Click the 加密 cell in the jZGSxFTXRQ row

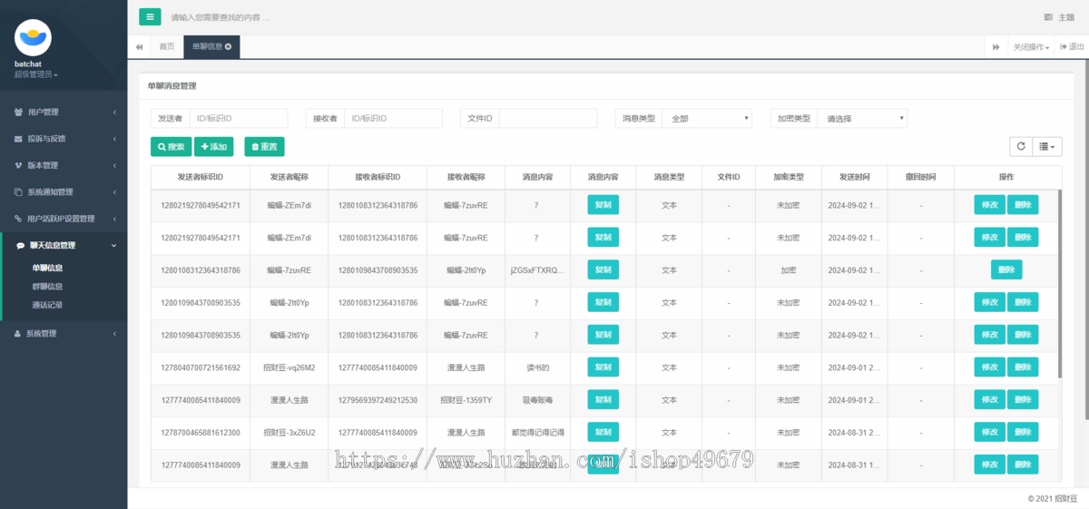[788, 269]
